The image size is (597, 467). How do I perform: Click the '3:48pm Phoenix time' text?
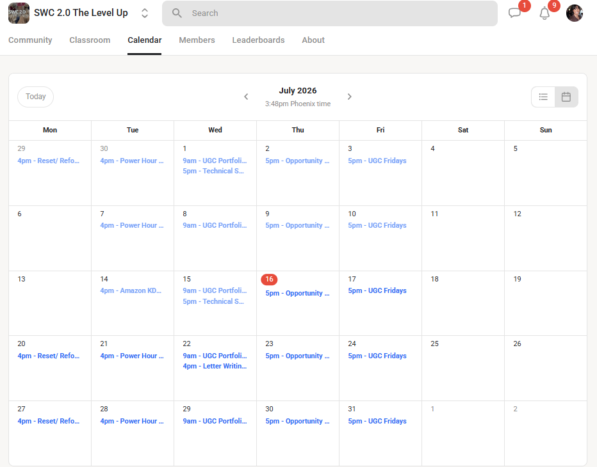tap(298, 104)
